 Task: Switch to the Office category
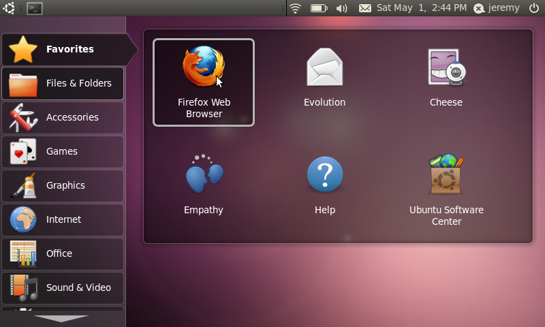tap(63, 253)
